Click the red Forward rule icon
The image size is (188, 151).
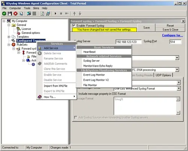coord(23,53)
